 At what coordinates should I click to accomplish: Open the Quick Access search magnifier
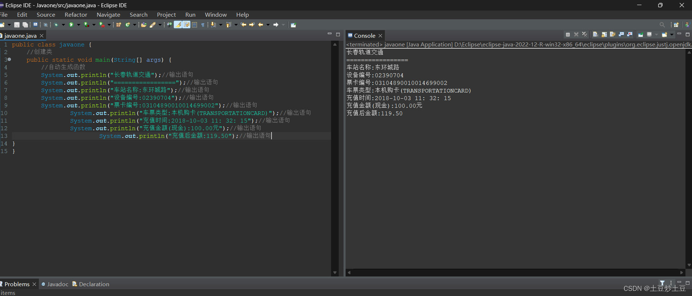click(x=662, y=25)
